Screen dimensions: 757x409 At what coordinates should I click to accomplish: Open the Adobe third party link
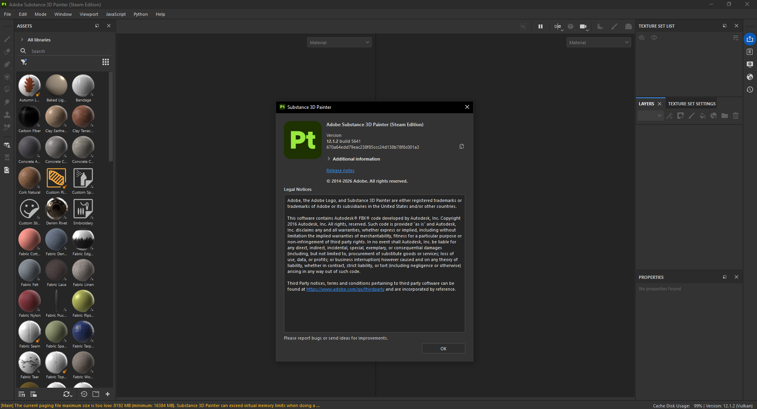[345, 289]
